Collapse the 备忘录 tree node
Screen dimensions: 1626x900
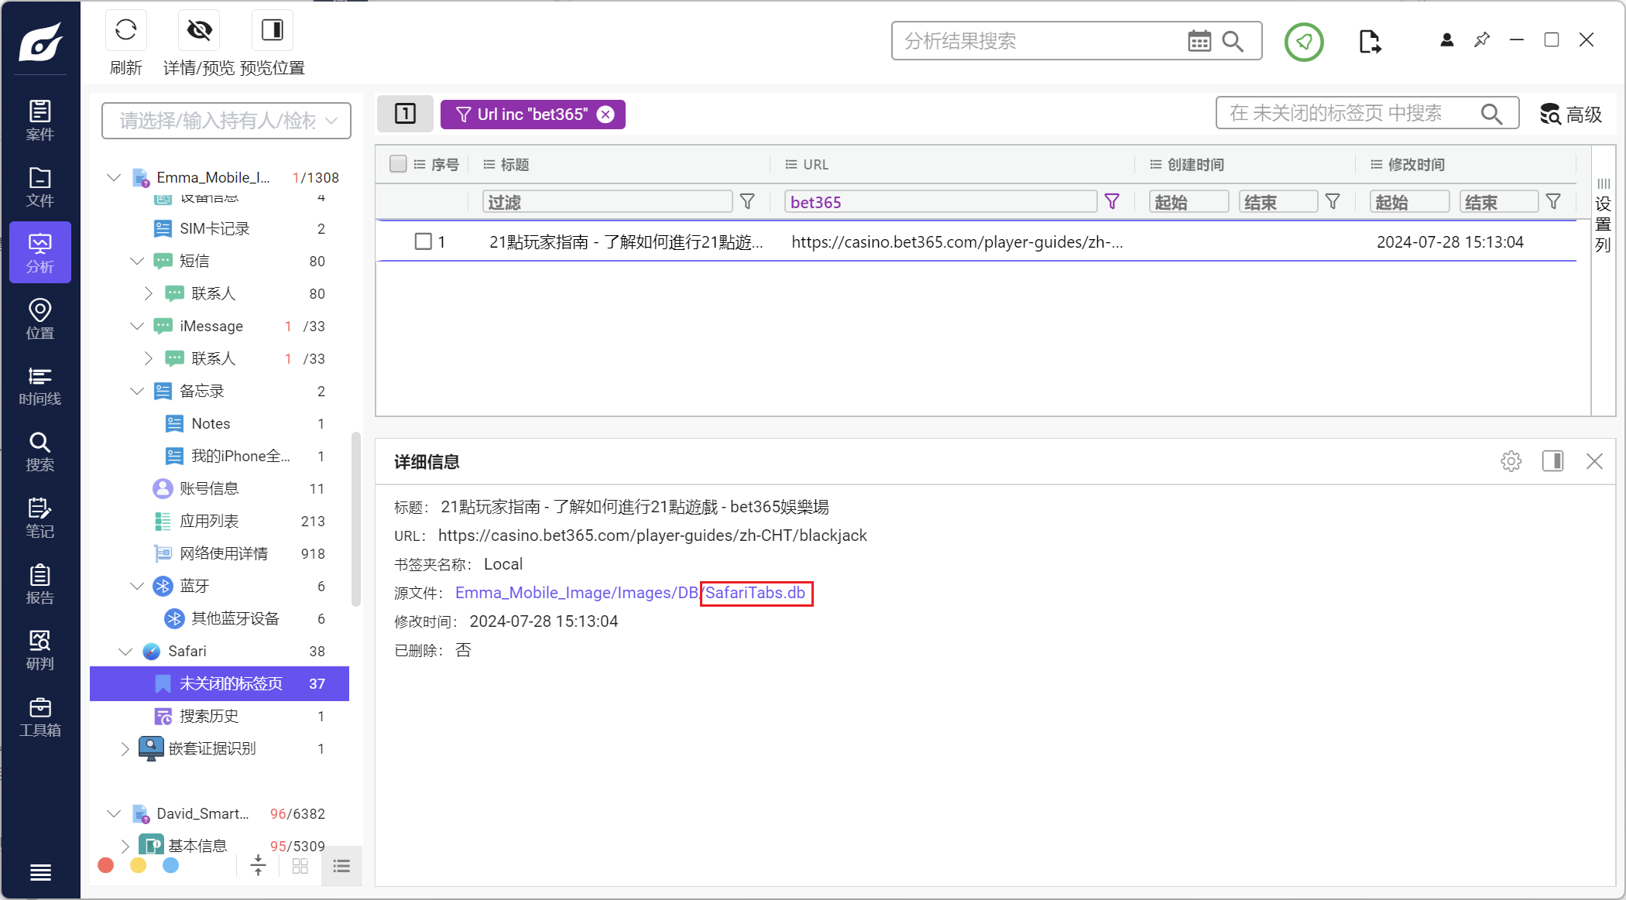(137, 391)
